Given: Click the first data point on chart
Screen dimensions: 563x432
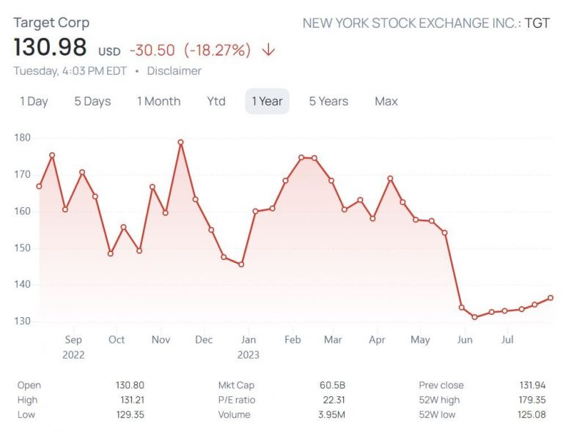Looking at the screenshot, I should (x=39, y=186).
